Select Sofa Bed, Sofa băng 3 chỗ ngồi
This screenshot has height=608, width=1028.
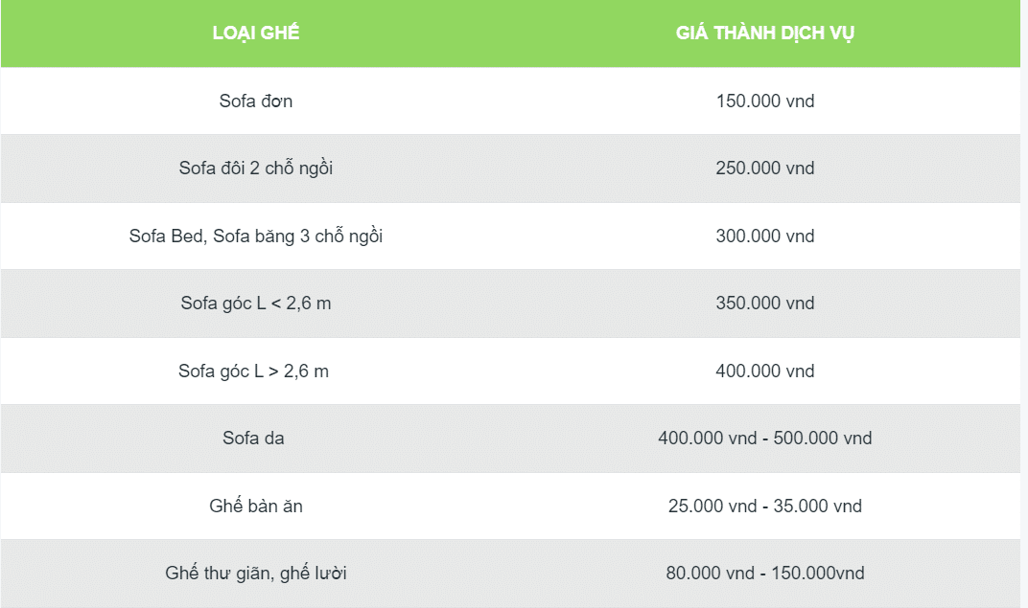tap(256, 236)
